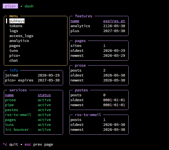
Task: Open analytics from the menu list
Action: tap(19, 41)
